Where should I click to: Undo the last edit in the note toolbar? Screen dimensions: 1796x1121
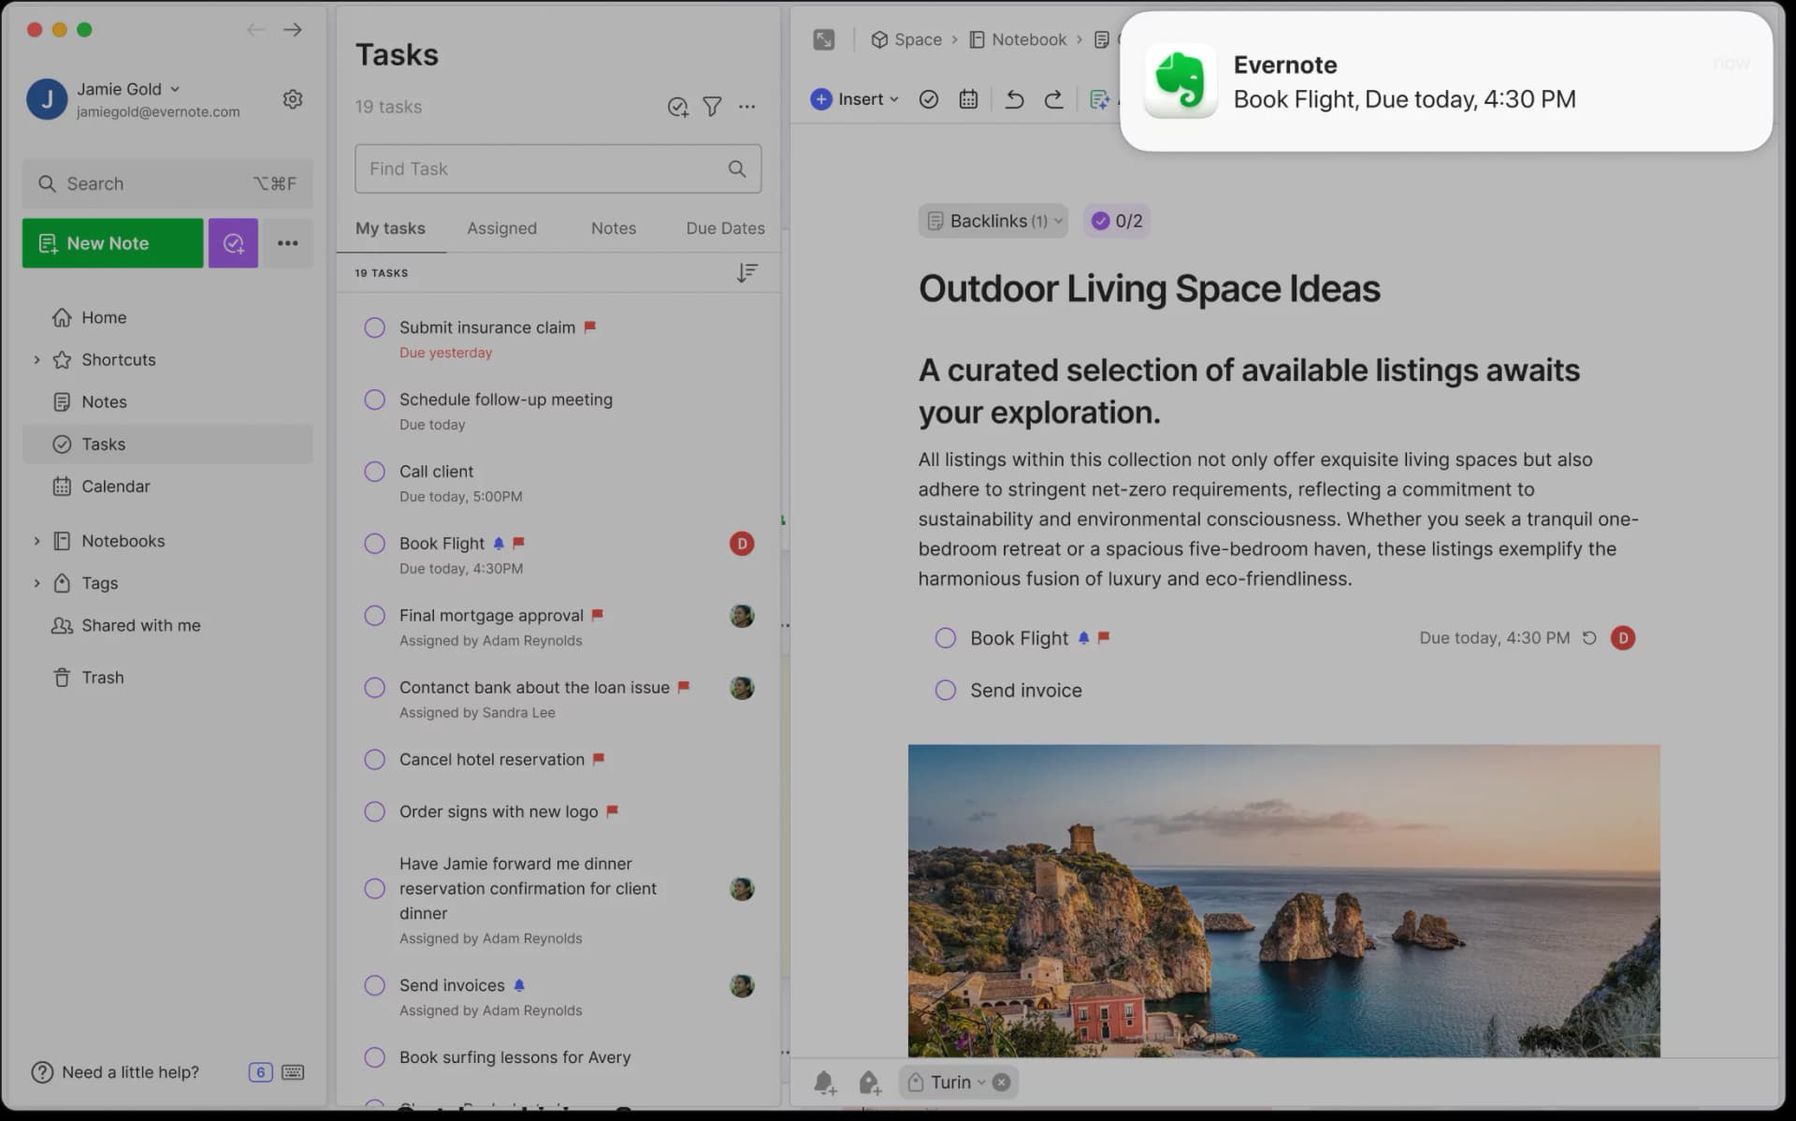click(1014, 98)
